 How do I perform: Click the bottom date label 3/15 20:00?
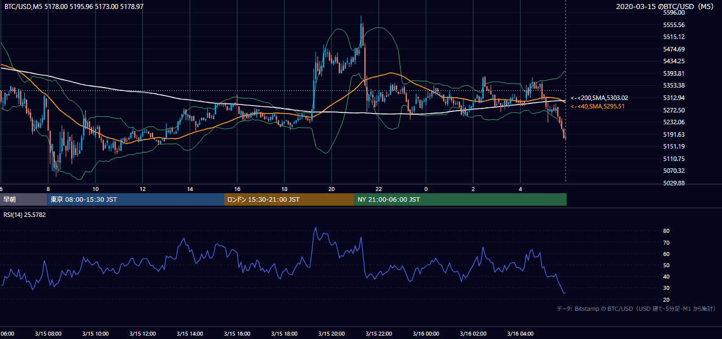332,334
